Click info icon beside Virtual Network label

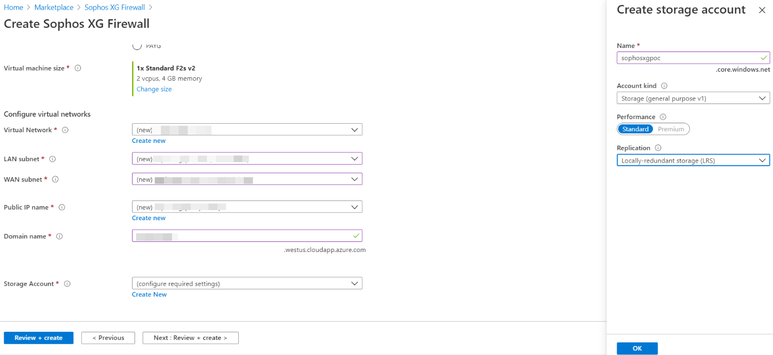[x=65, y=130]
